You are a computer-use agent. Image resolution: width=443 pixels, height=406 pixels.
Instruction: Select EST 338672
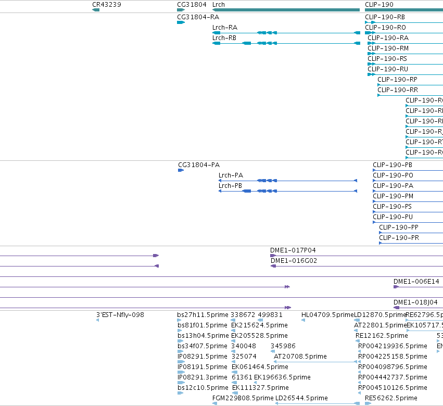point(243,315)
